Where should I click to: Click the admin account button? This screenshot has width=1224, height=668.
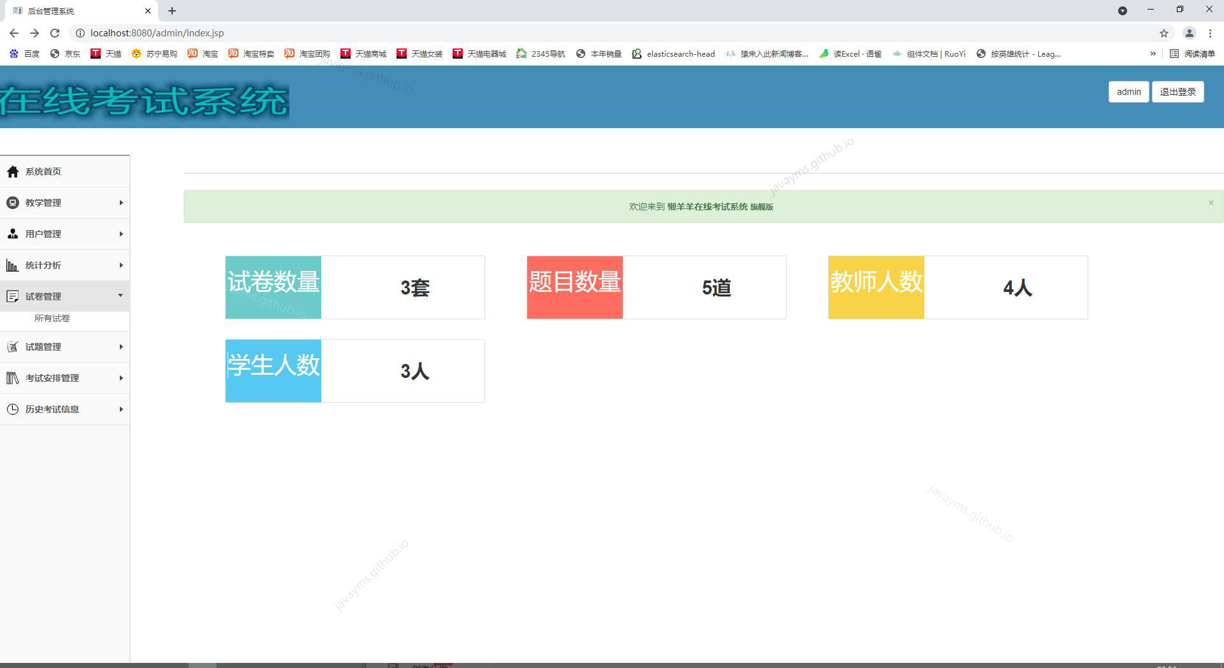click(x=1128, y=91)
